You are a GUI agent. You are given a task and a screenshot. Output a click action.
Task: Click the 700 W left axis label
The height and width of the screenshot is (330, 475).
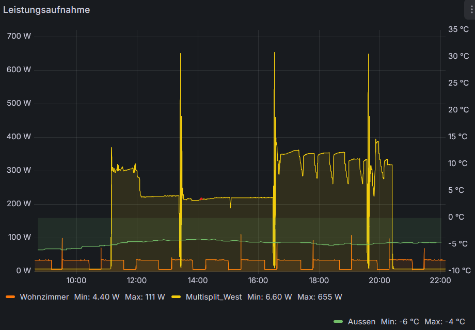point(20,36)
